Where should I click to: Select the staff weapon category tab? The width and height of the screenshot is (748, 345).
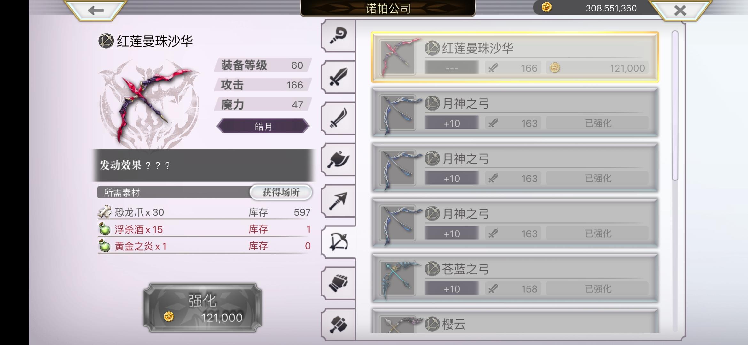pos(338,36)
